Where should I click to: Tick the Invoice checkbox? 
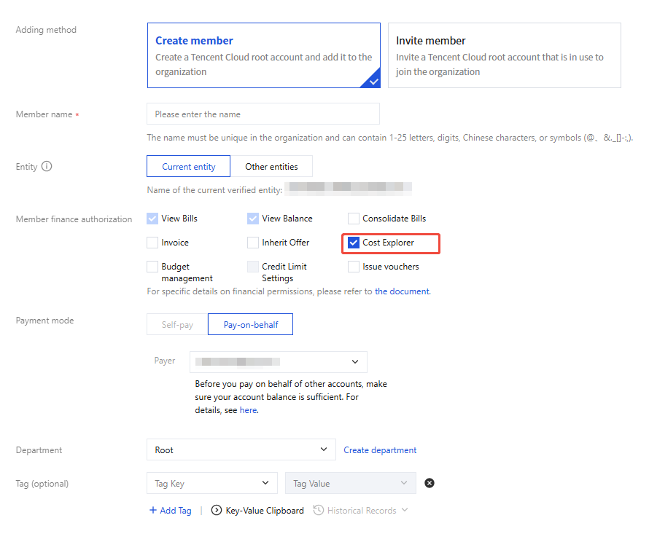(152, 243)
